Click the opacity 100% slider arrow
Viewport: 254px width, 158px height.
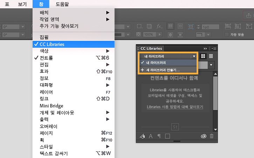[160, 34]
